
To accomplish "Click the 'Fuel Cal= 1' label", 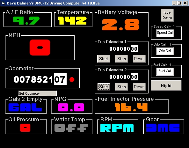I will pyautogui.click(x=162, y=65).
